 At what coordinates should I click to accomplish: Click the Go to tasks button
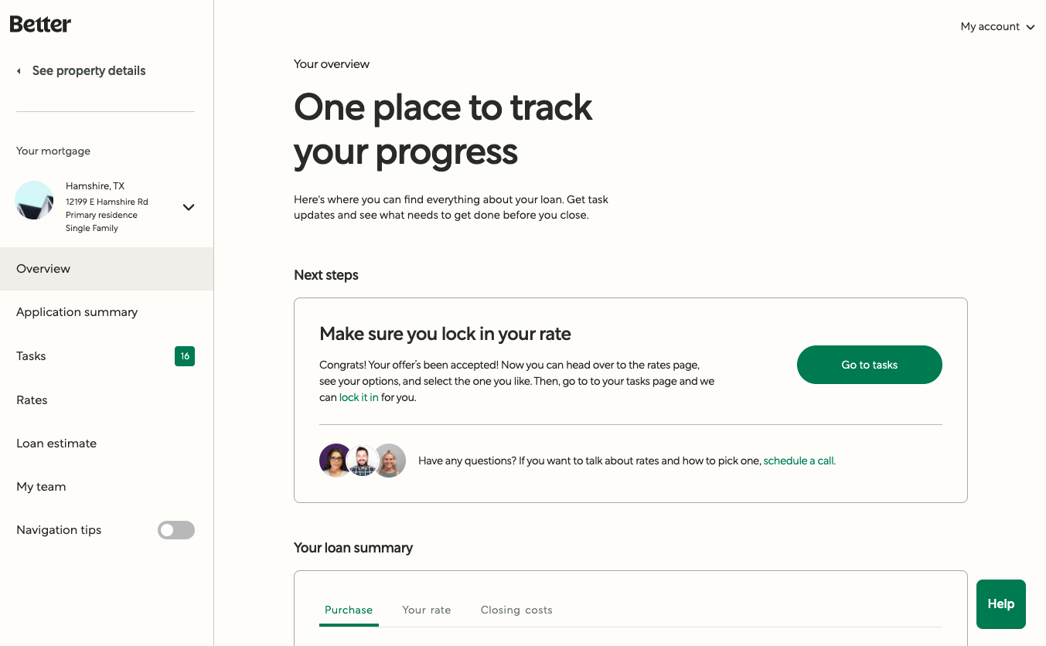tap(869, 365)
